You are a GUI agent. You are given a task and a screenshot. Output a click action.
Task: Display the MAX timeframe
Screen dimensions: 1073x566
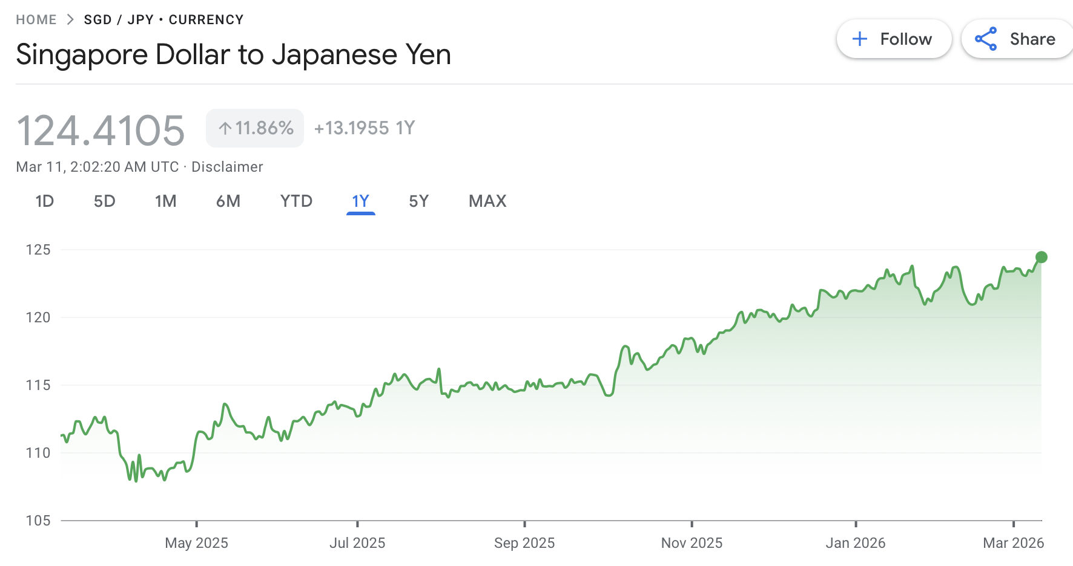(x=487, y=201)
